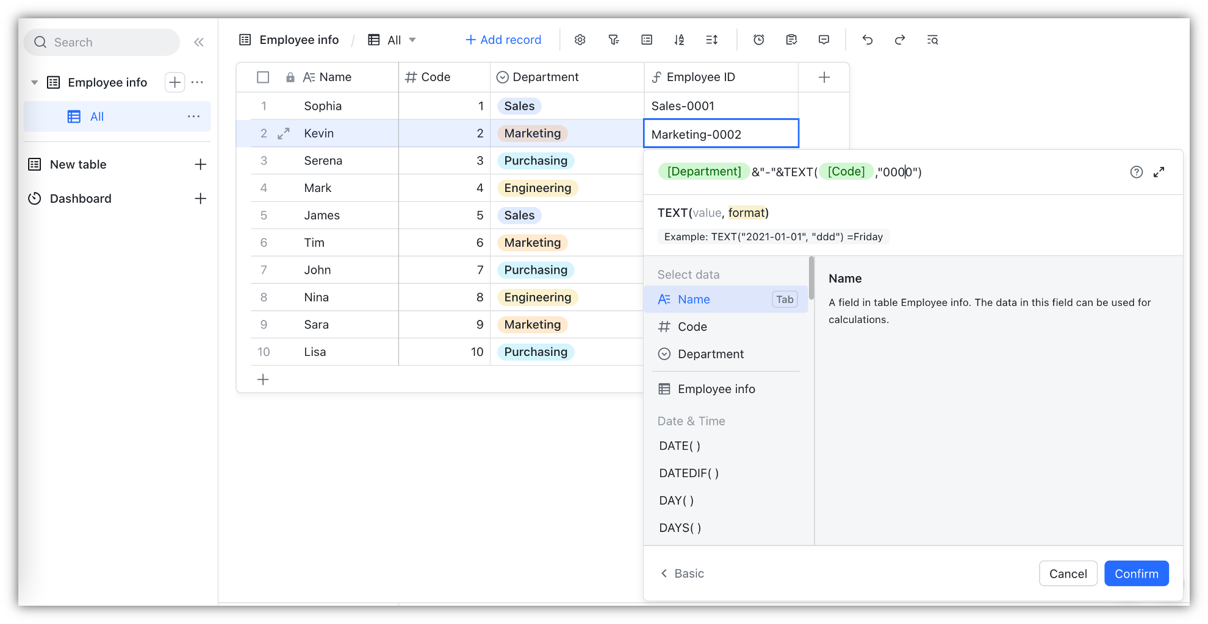Click the Employee info table icon in breadcrumb

[245, 40]
